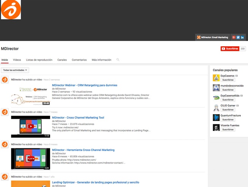Viewport: 248px width, 187px height.
Task: Click MDirector avatar beside Herramienta Cross-Channel upload
Action: tap(5, 145)
